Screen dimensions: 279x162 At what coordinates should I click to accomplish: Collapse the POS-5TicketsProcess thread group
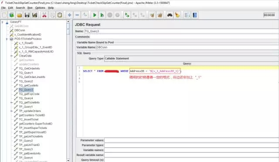click(x=7, y=39)
